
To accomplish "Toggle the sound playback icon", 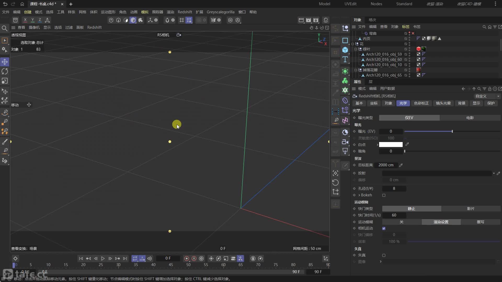I will 150,258.
